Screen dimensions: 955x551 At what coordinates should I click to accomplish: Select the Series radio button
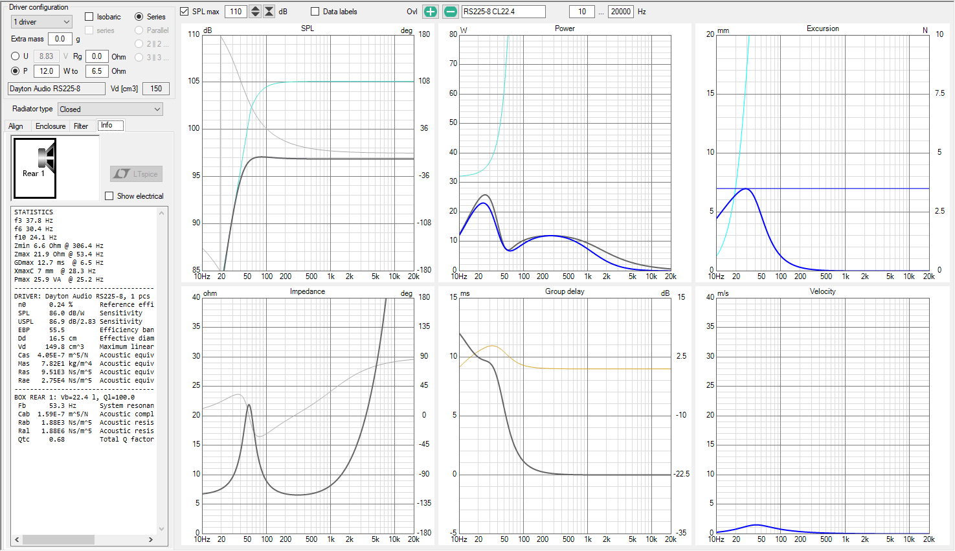(x=139, y=17)
